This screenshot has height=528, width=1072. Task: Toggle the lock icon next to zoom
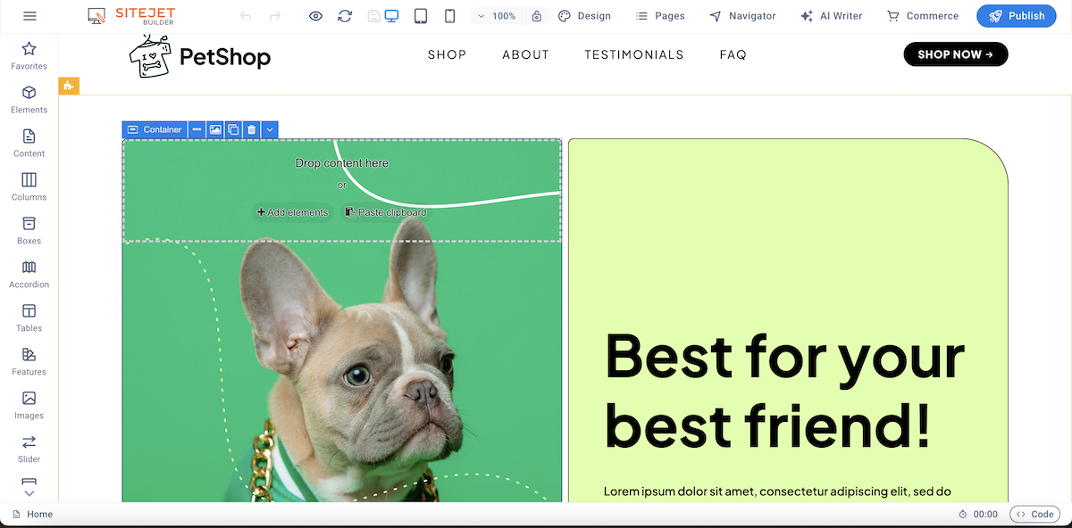[x=536, y=16]
